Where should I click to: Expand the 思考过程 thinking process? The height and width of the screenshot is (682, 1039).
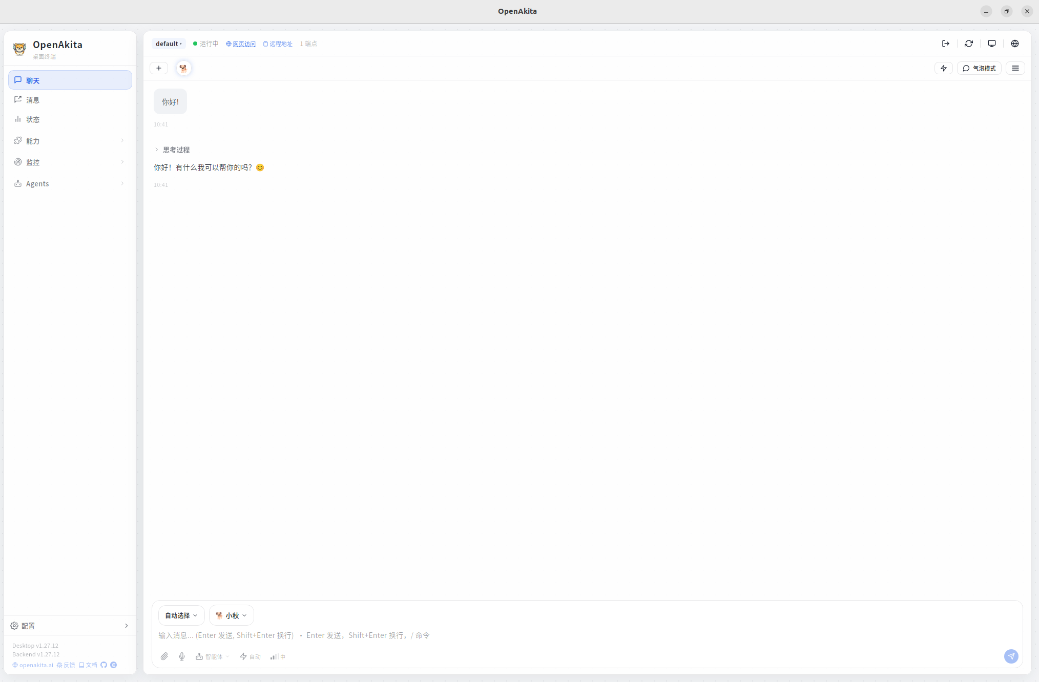(172, 150)
